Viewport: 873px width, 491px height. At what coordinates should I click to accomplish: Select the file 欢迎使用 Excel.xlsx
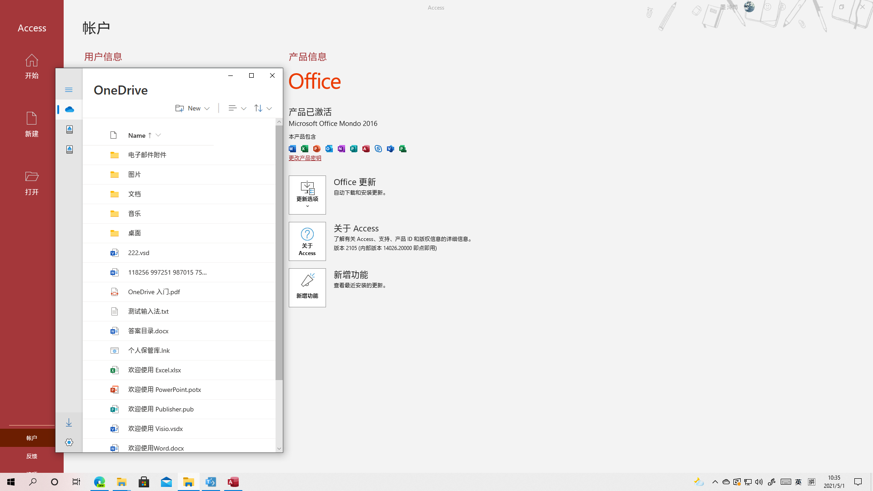coord(179,370)
